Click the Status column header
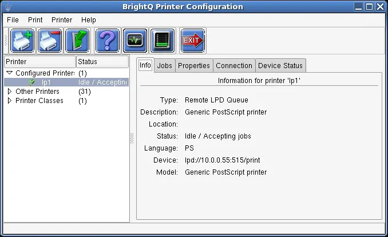Screen dimensions: 388x237 pyautogui.click(x=102, y=62)
